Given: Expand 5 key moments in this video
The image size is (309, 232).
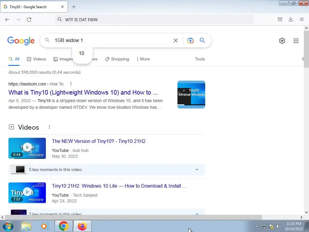Looking at the screenshot, I should [x=107, y=169].
